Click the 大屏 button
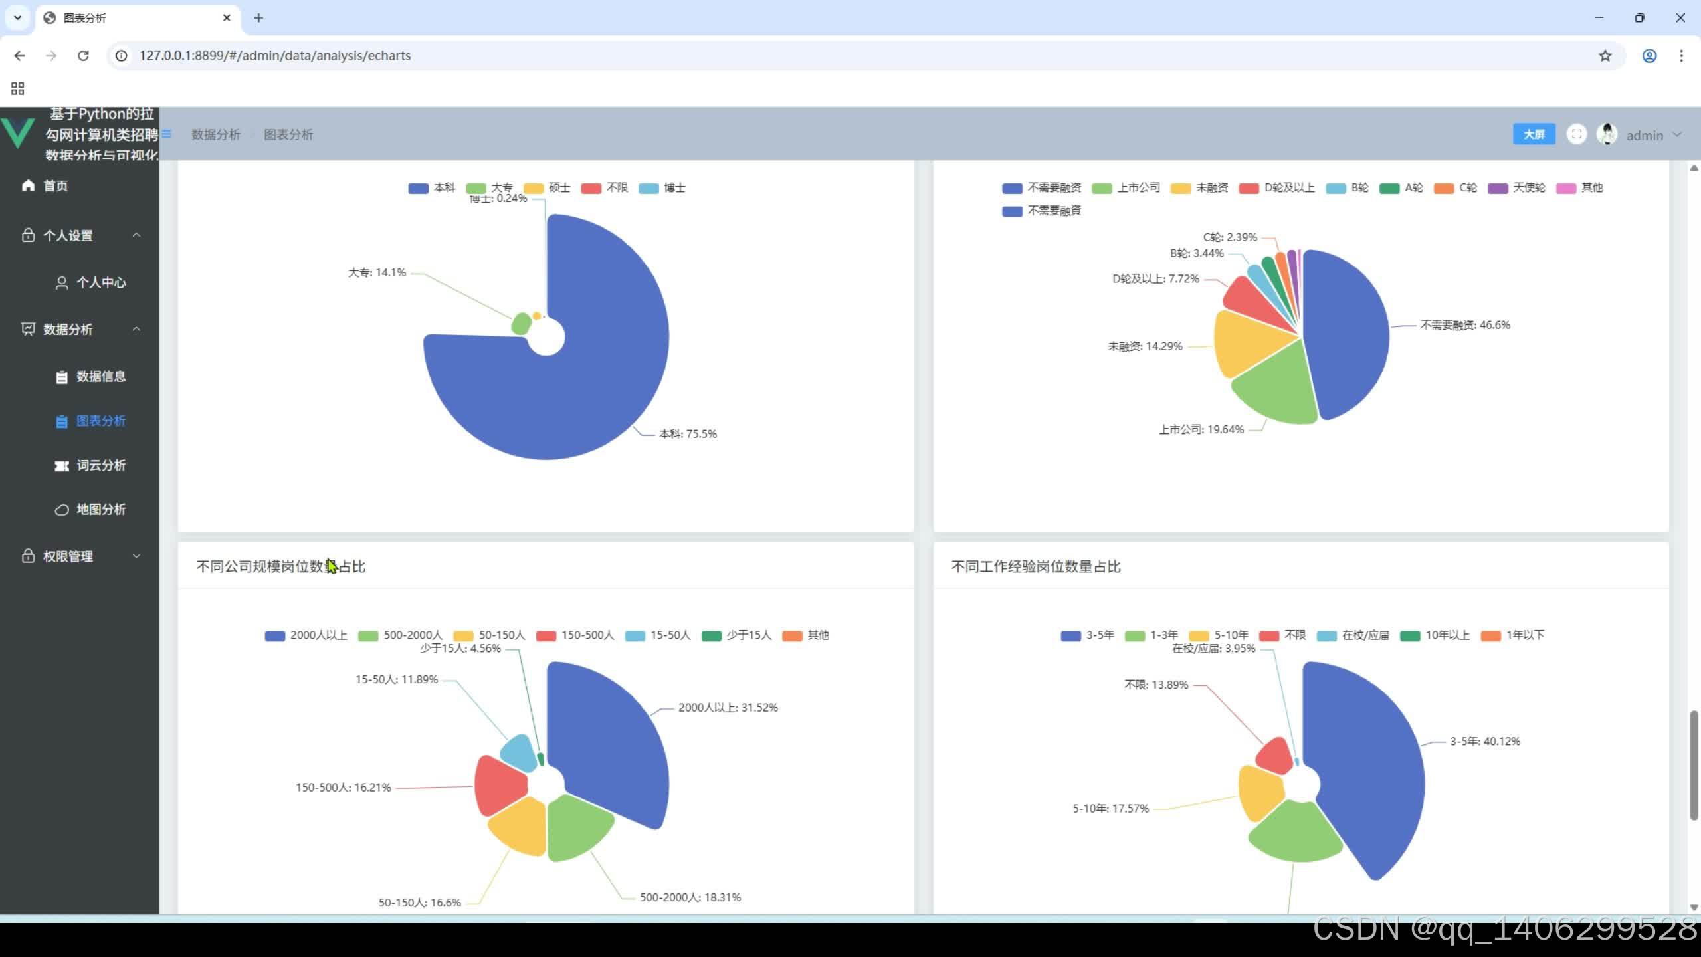This screenshot has height=957, width=1701. coord(1534,134)
